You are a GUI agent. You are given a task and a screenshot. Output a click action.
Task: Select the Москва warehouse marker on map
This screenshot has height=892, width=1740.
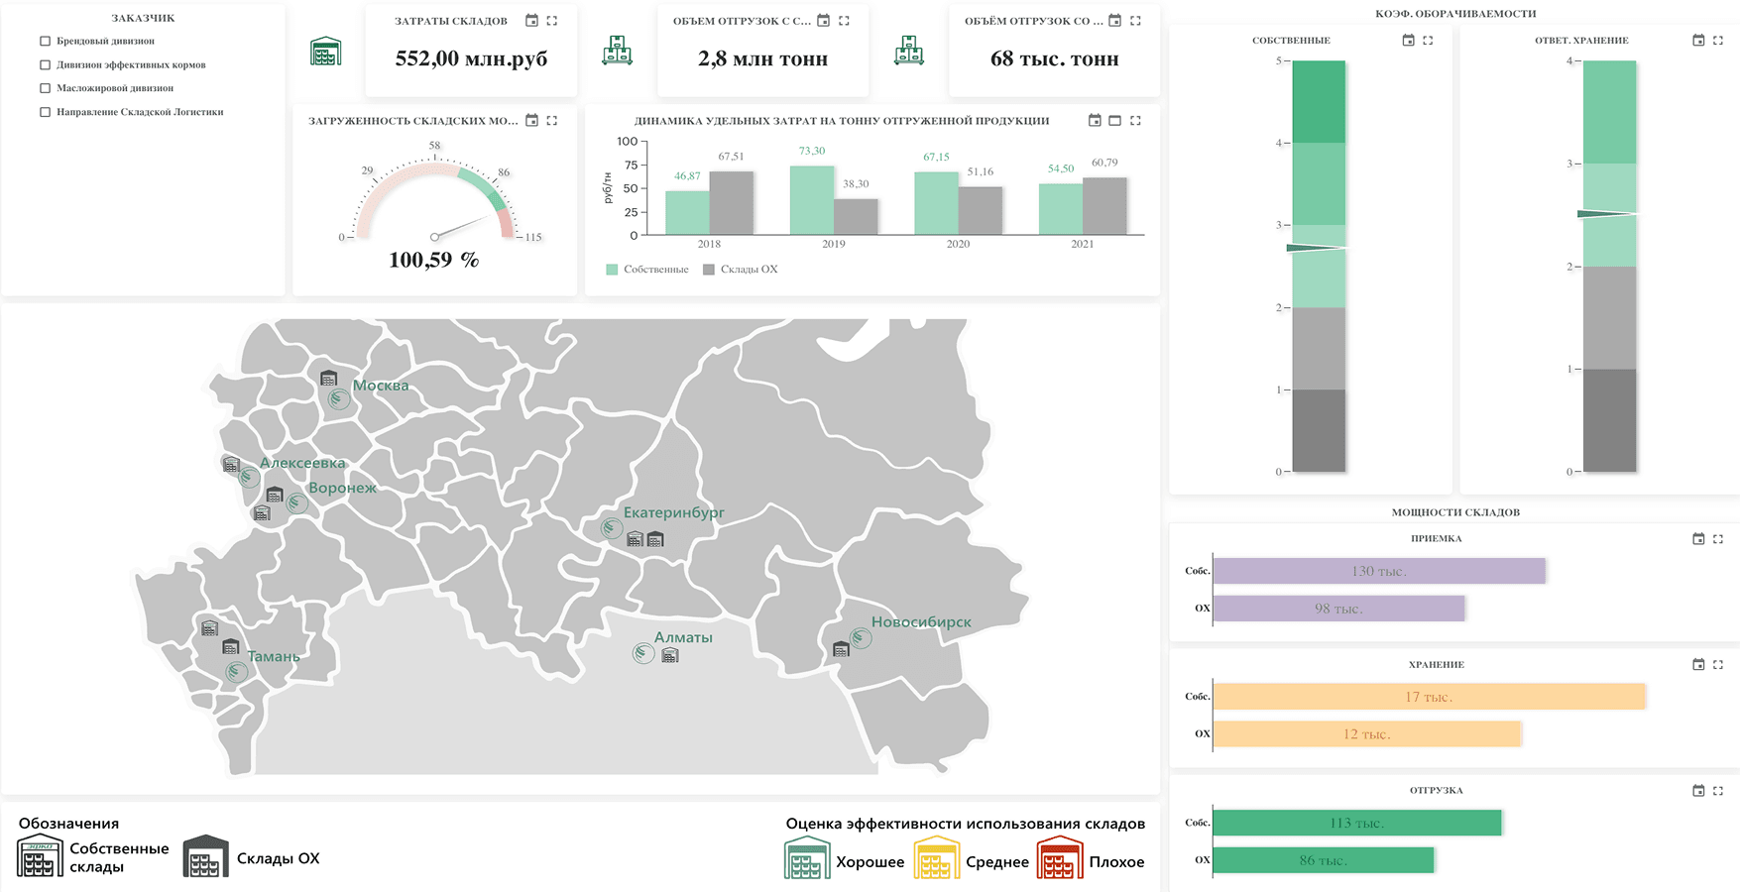click(329, 379)
